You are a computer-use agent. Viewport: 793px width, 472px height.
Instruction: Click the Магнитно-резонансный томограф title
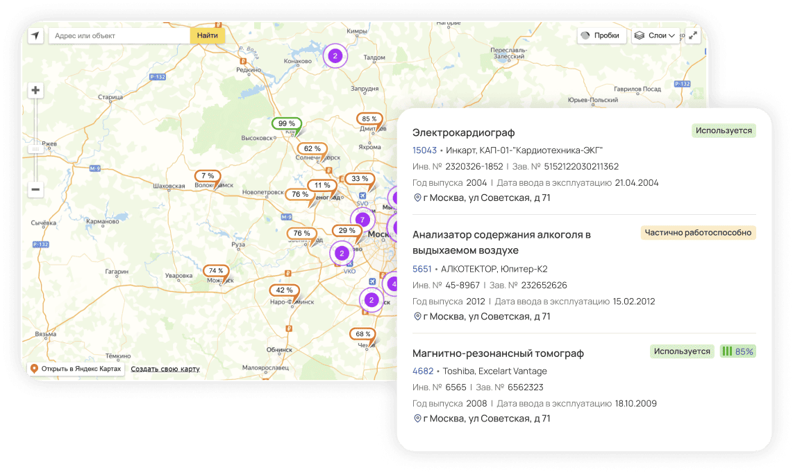click(x=498, y=353)
